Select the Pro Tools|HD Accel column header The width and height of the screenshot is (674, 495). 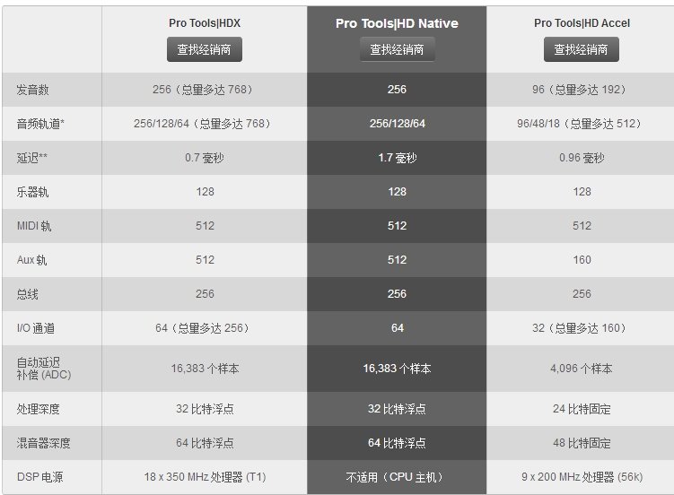pyautogui.click(x=582, y=23)
